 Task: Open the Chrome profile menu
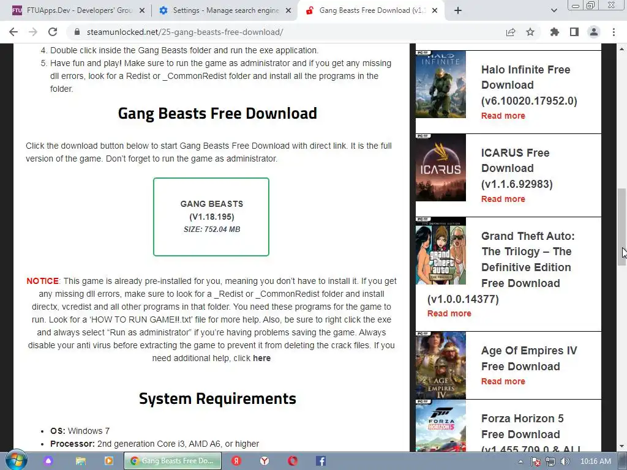(x=594, y=32)
